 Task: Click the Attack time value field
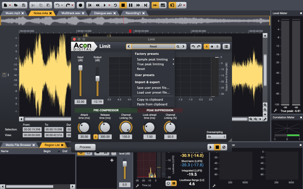click(84, 137)
